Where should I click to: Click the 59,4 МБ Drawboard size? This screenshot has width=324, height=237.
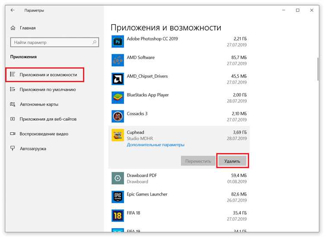239,175
